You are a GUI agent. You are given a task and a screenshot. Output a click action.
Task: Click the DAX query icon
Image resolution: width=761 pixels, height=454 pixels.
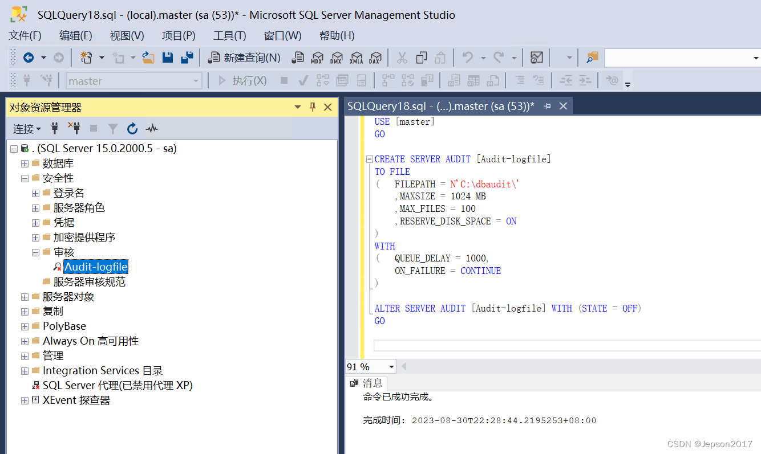click(375, 58)
